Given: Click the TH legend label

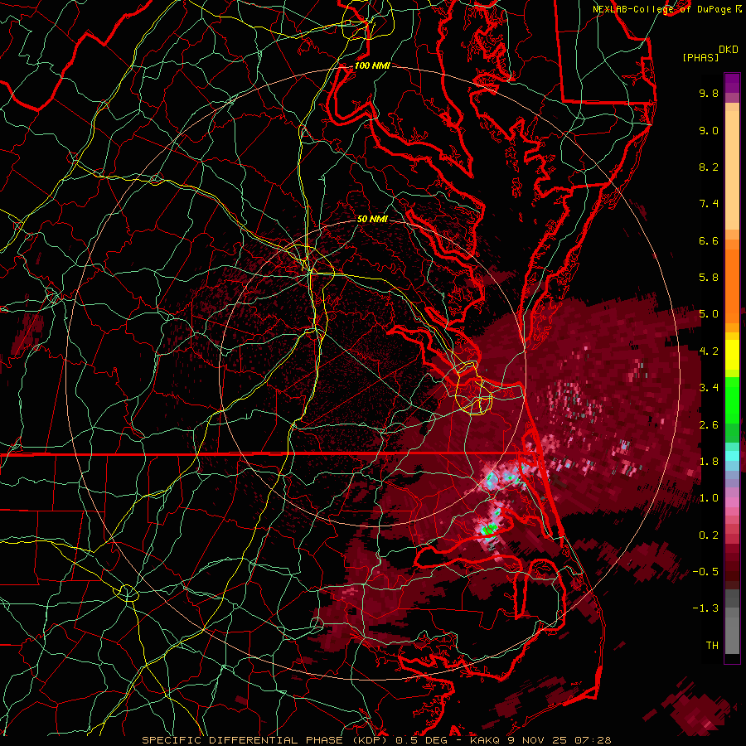Looking at the screenshot, I should tap(712, 646).
